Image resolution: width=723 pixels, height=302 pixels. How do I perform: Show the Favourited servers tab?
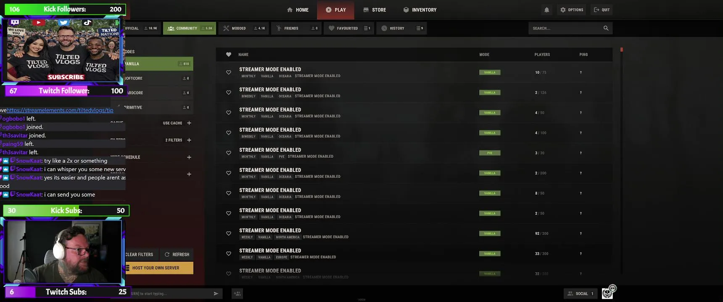[x=349, y=28]
